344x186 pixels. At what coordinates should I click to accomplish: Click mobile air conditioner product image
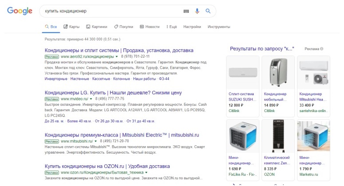click(278, 73)
